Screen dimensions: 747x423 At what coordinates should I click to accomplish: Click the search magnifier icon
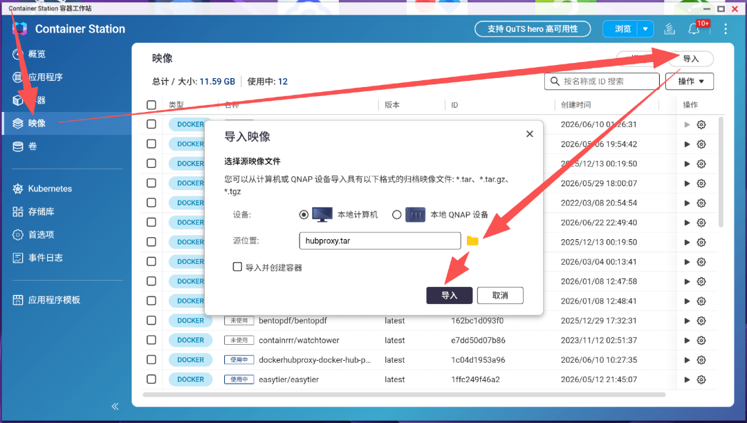click(555, 82)
